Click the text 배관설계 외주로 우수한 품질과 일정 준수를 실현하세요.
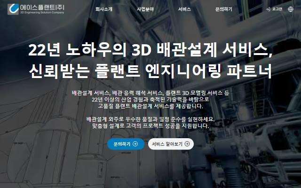 [150, 119]
